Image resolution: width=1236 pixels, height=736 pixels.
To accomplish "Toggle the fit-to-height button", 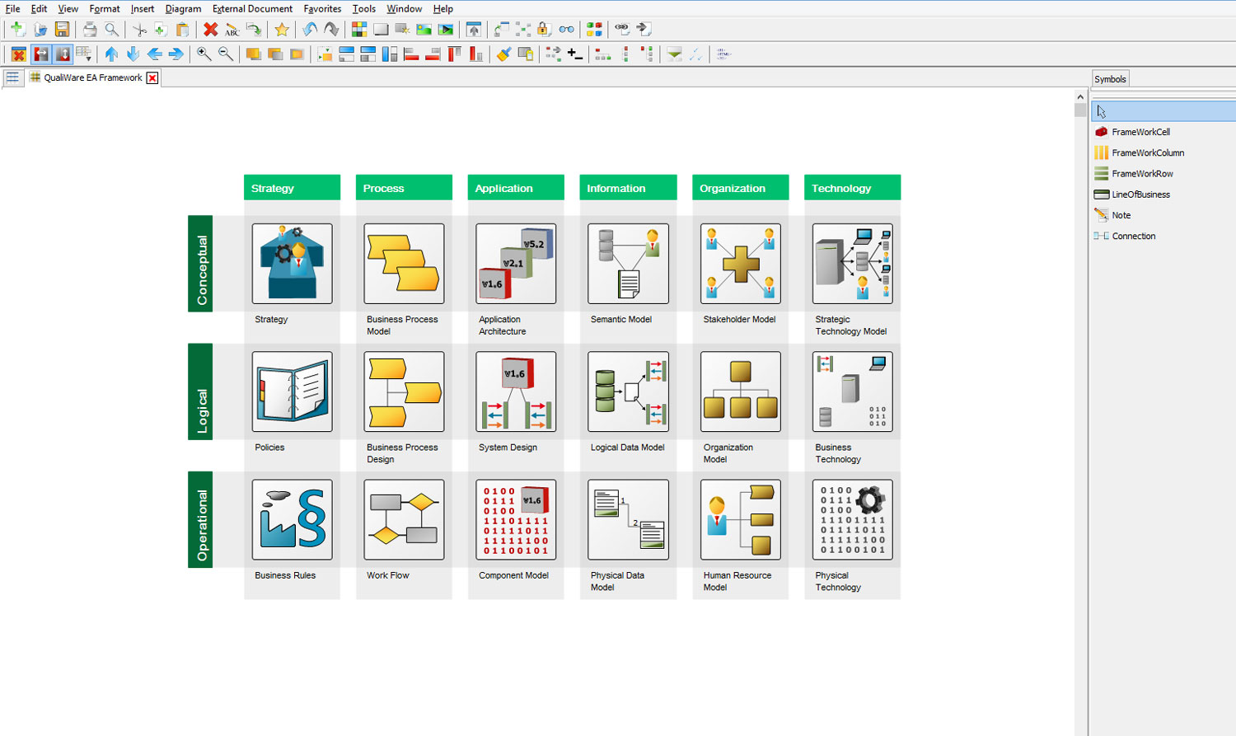I will pos(63,54).
